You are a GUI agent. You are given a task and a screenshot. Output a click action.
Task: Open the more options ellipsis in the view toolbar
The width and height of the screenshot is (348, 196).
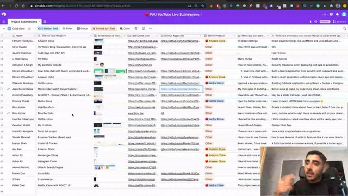click(x=151, y=28)
